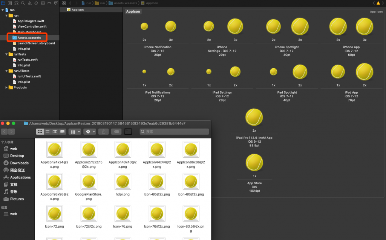Image resolution: width=386 pixels, height=240 pixels.
Task: Select Assets.xcassets in the breadcrumb bar
Action: (x=124, y=3)
